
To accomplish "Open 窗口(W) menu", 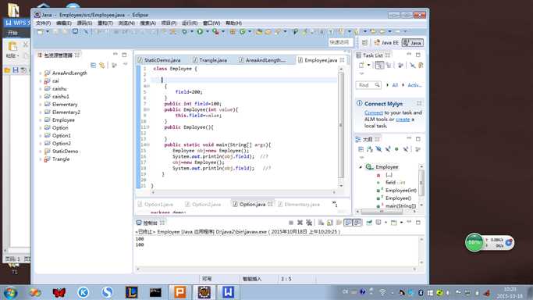I will coord(211,23).
